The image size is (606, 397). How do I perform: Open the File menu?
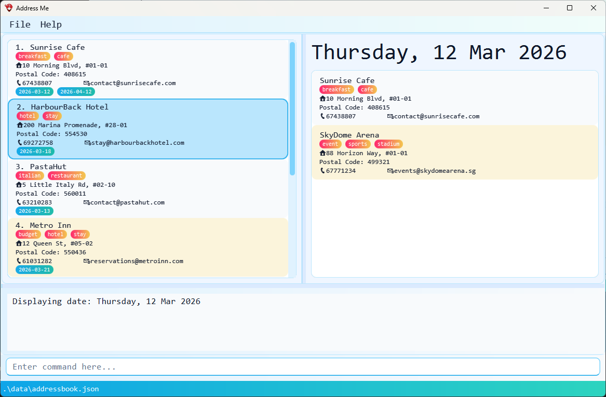(x=20, y=24)
